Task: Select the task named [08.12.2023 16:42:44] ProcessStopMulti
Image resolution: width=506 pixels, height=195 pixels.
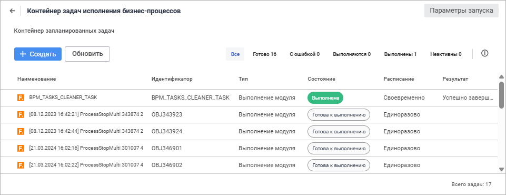Action: pos(86,131)
